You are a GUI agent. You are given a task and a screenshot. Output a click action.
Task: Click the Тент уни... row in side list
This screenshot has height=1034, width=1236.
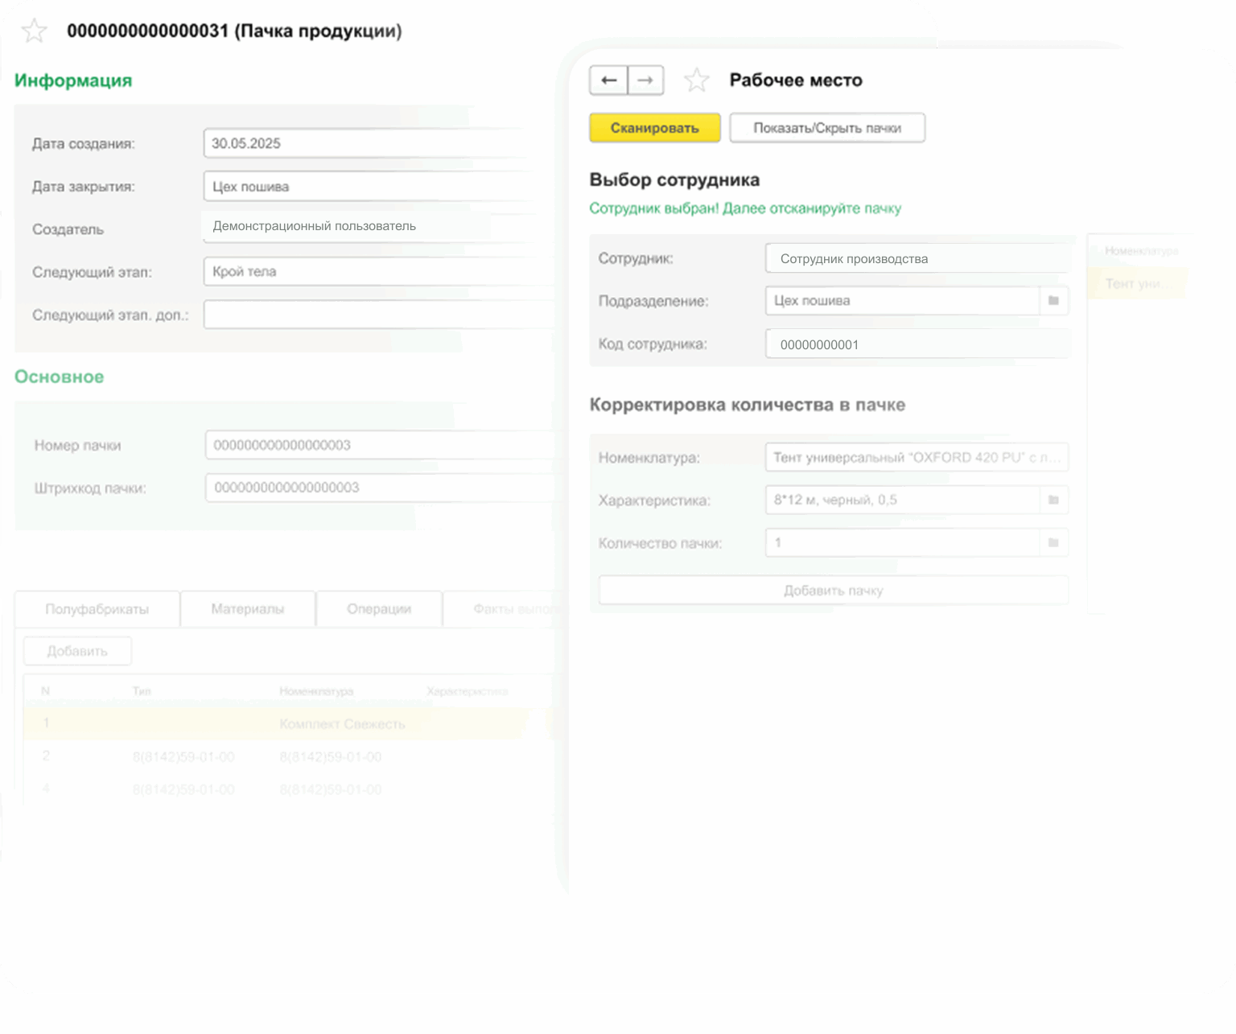[1137, 284]
